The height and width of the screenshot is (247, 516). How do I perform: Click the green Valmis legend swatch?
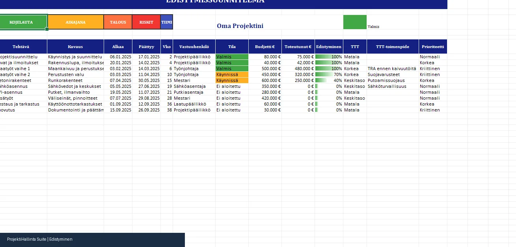[355, 22]
